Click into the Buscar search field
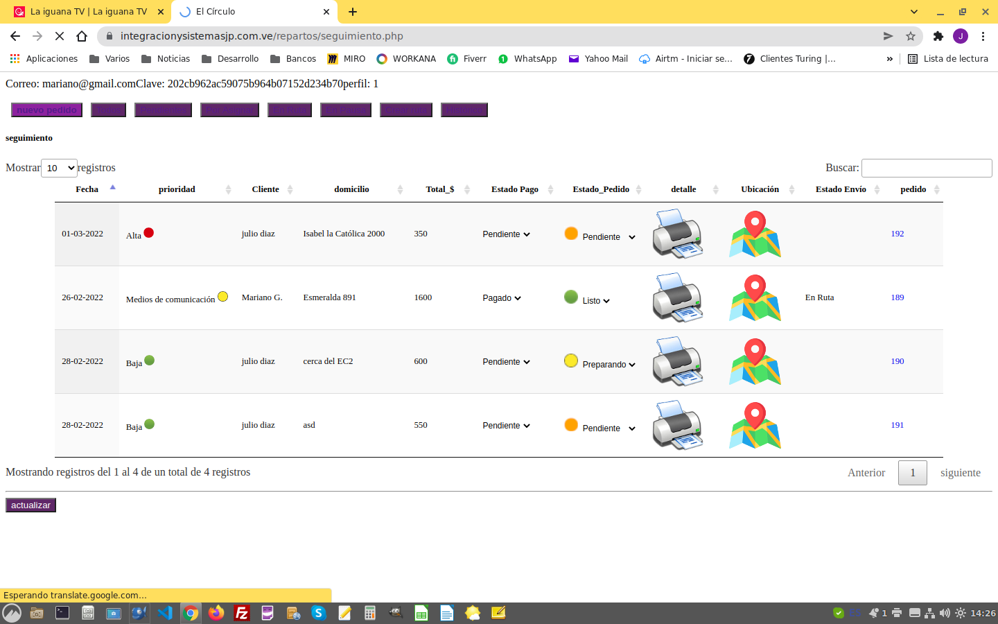This screenshot has width=998, height=624. [x=926, y=168]
